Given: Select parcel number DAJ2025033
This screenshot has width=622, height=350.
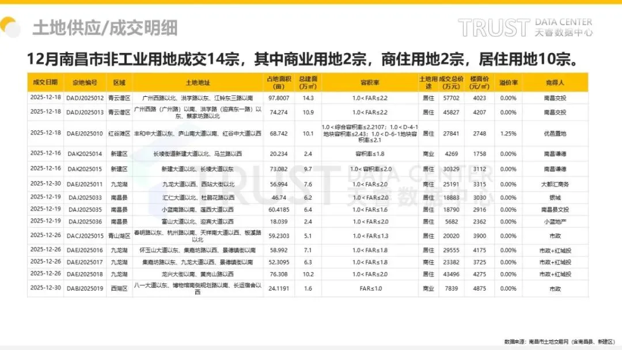Looking at the screenshot, I should (x=85, y=197).
